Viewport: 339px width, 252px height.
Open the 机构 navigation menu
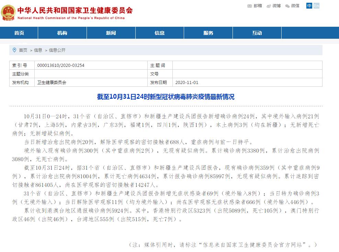pos(62,33)
